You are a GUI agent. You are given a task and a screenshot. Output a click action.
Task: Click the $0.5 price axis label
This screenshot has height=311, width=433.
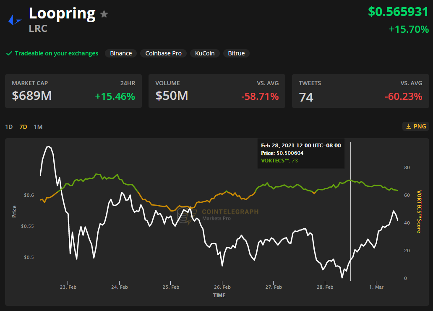point(29,257)
